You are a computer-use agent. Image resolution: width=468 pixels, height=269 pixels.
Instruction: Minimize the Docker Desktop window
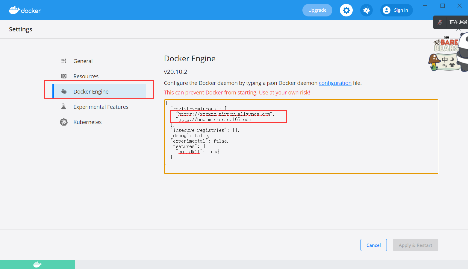pos(425,6)
